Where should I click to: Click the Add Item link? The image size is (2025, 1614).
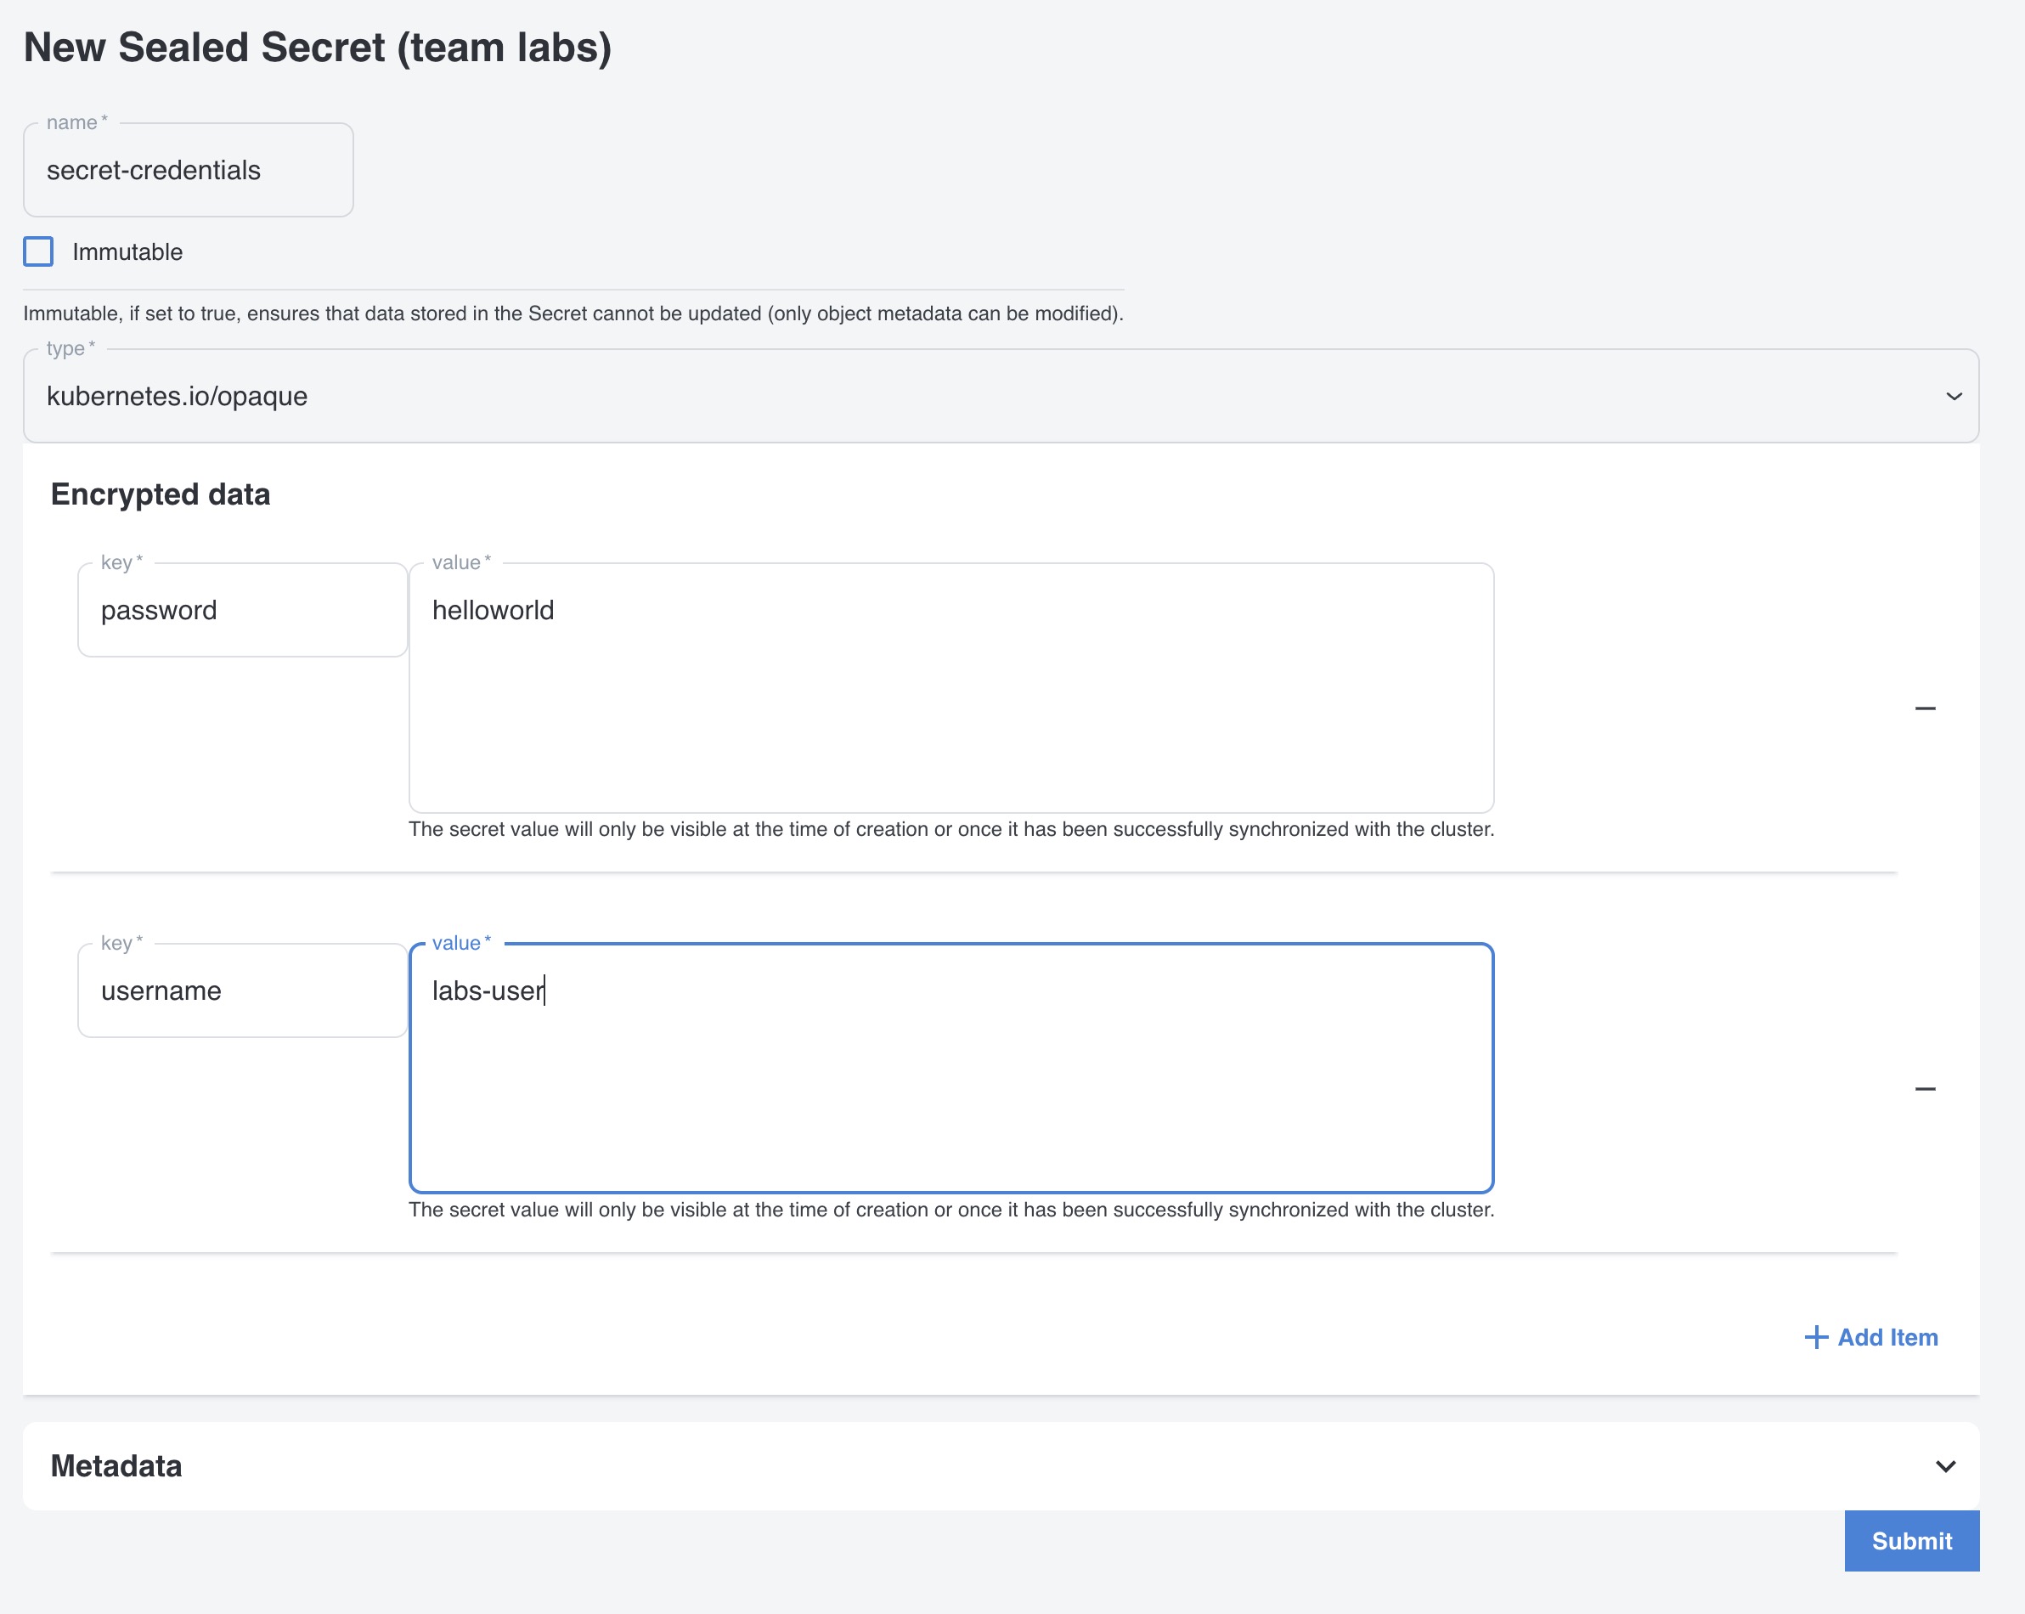[1886, 1337]
